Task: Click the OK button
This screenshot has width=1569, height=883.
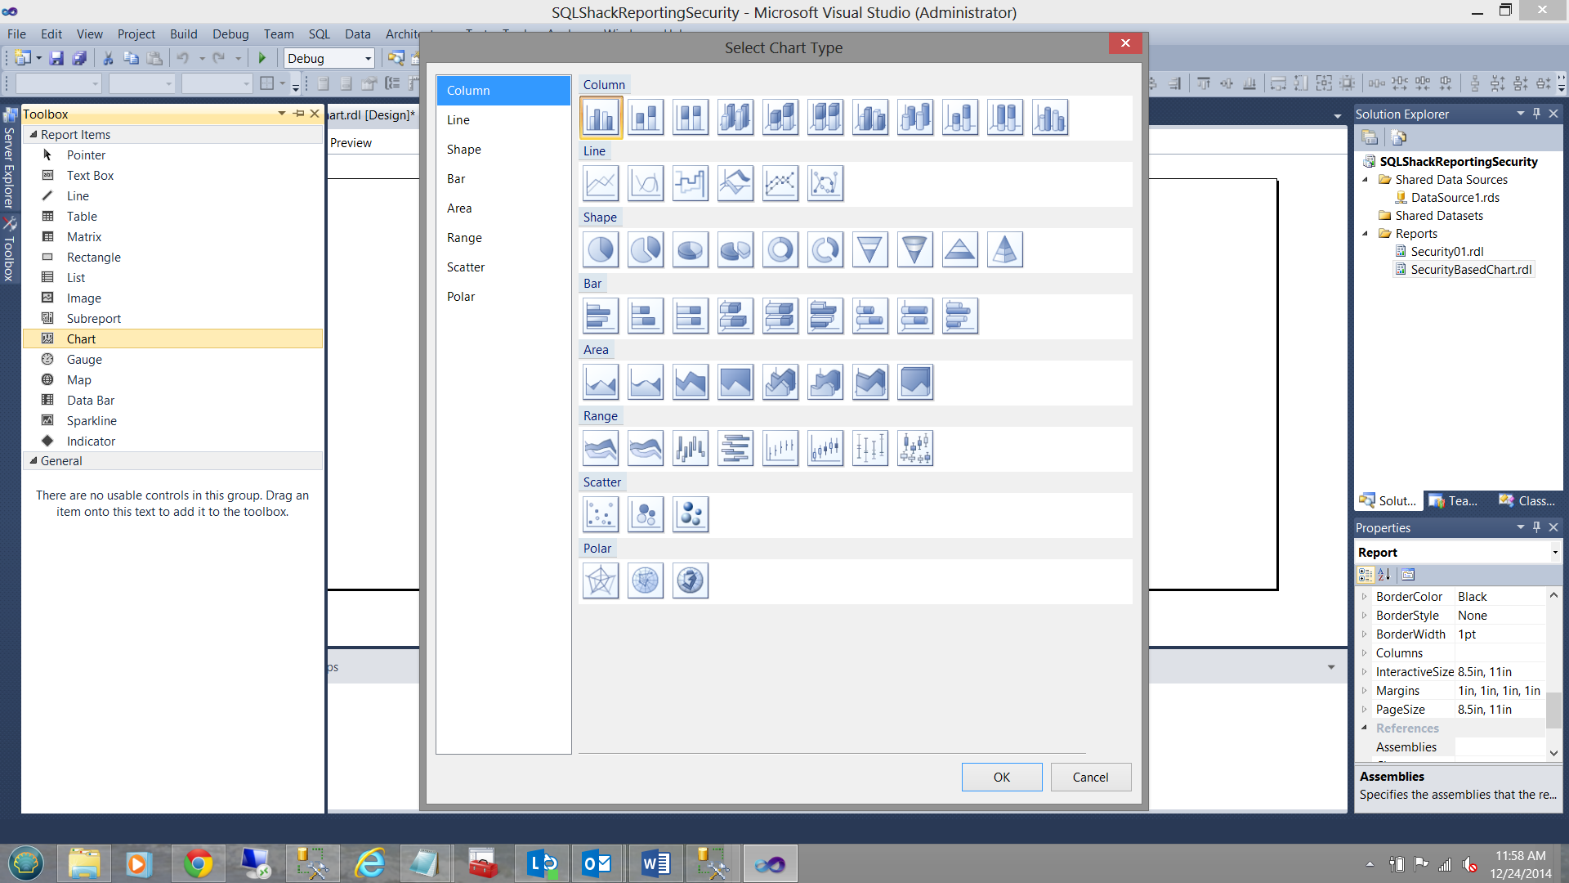Action: (1001, 777)
